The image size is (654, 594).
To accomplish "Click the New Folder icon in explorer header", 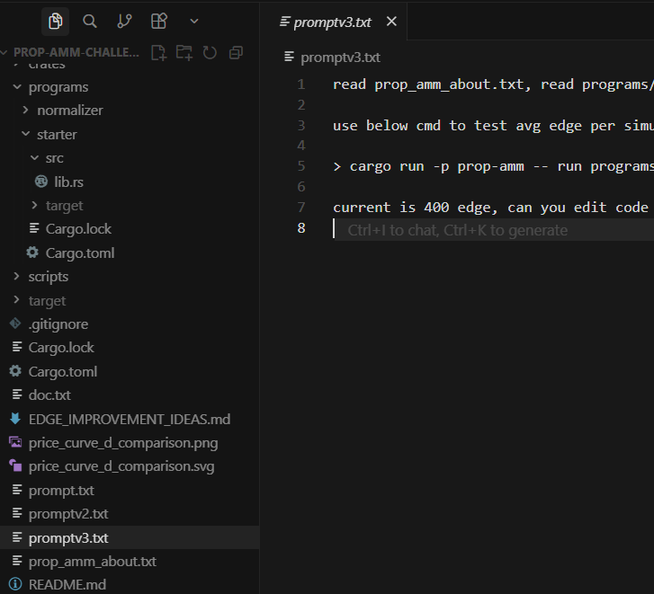I will (x=184, y=53).
